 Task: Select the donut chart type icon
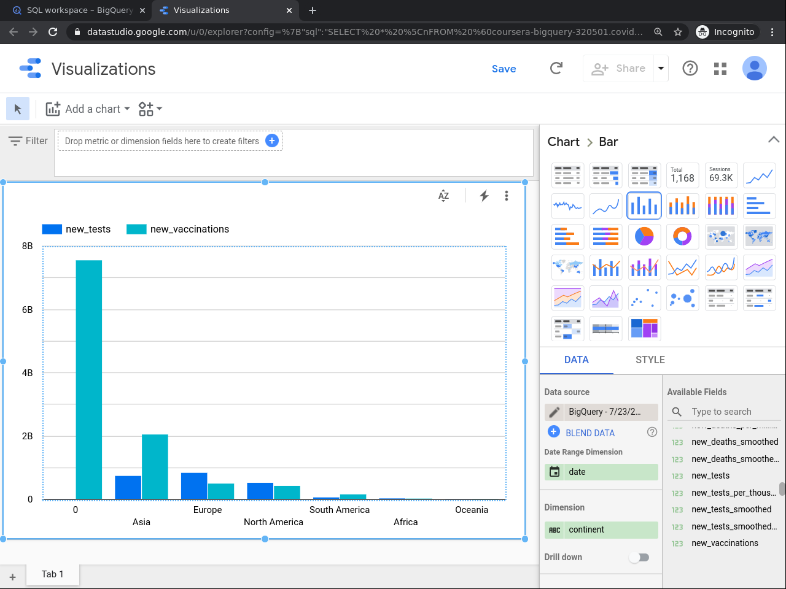click(x=682, y=236)
